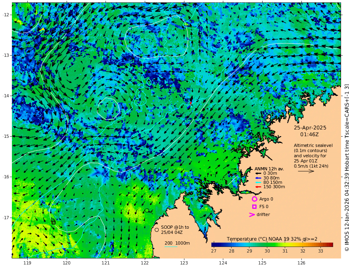Click the longitude axis label 126
The image size is (349, 270).
coord(301,263)
